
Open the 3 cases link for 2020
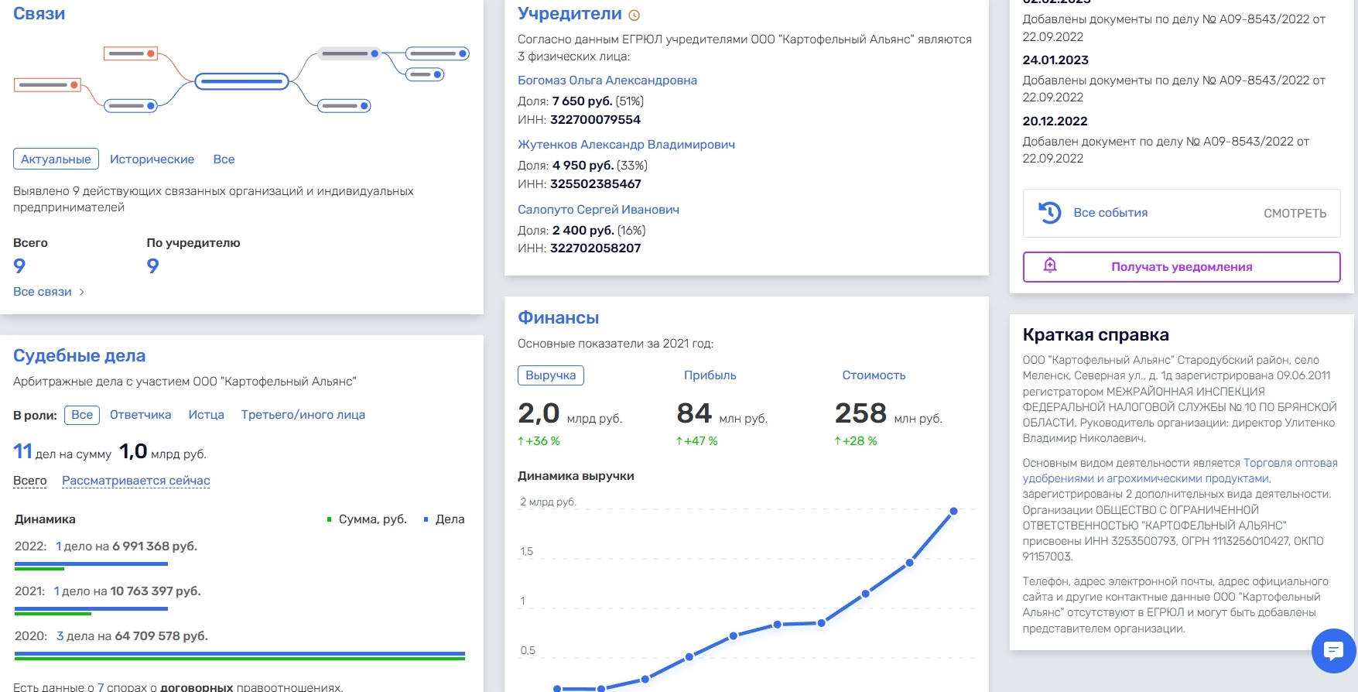(x=60, y=635)
